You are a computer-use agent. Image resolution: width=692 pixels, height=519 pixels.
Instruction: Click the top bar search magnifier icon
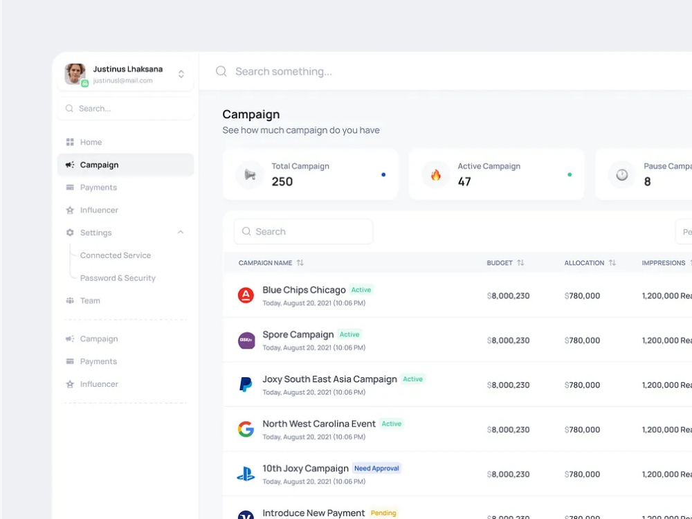click(221, 71)
